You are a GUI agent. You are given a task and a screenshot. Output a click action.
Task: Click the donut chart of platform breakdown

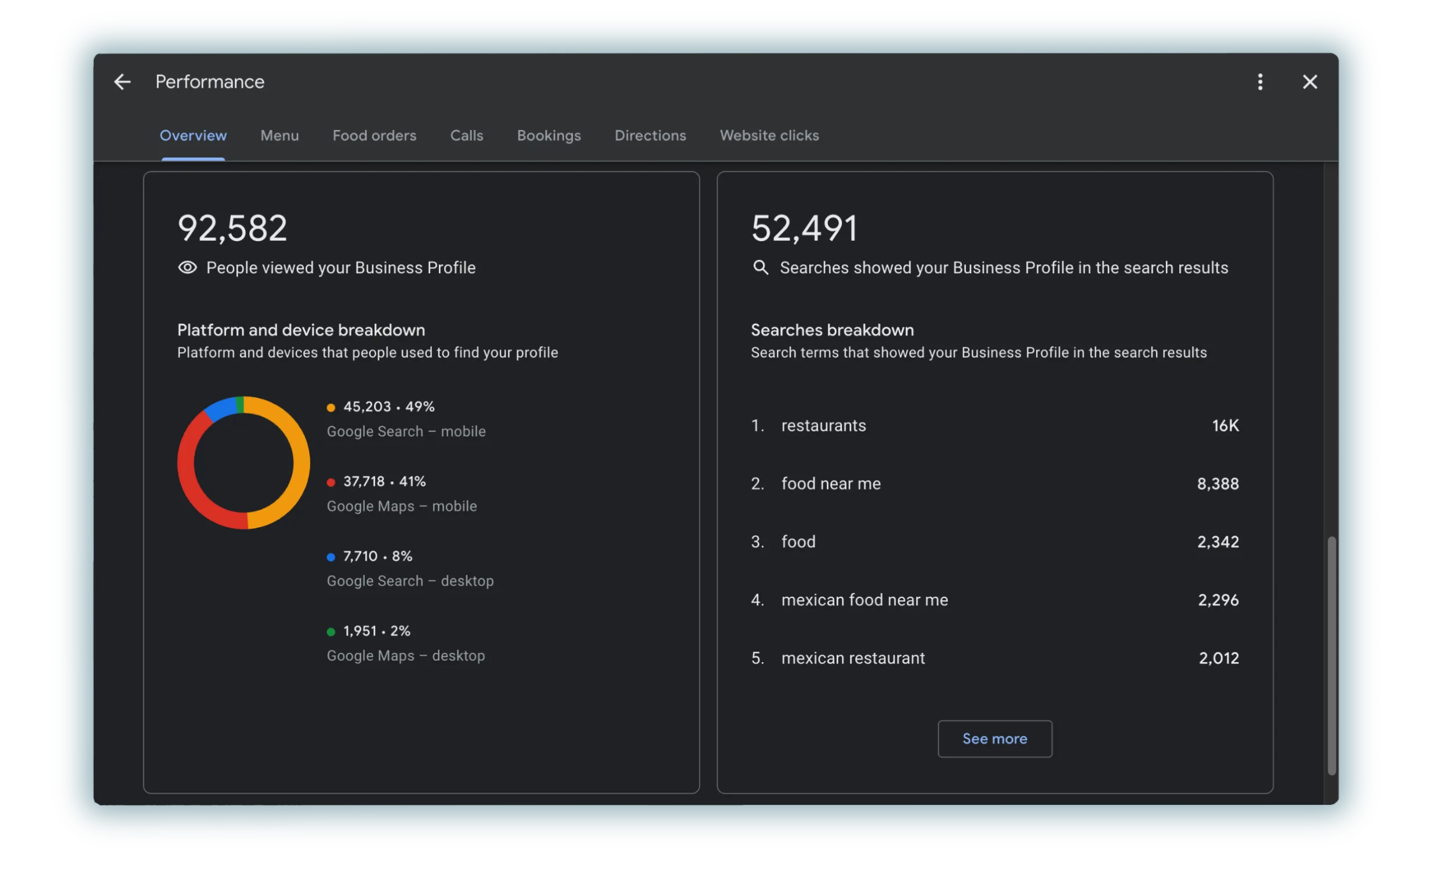(x=244, y=462)
